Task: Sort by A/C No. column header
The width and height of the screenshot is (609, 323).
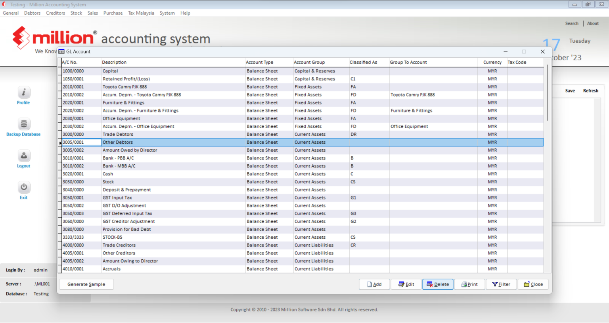Action: (81, 62)
